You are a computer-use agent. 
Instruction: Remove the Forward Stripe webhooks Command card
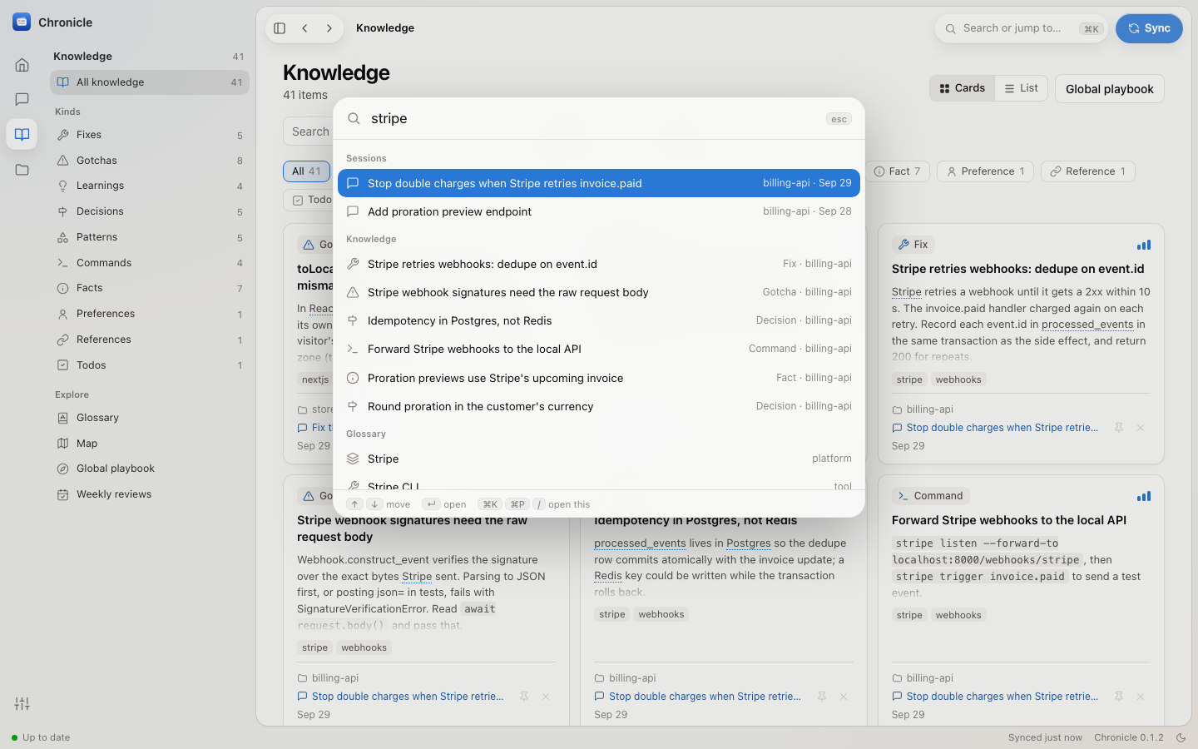1141,697
